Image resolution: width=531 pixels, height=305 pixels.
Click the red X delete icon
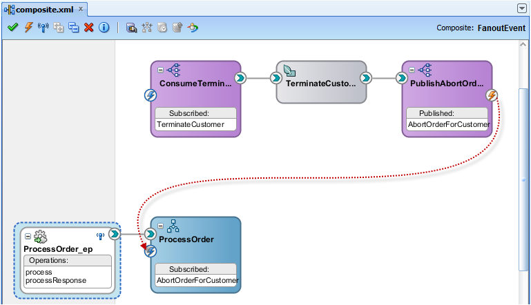pos(88,28)
